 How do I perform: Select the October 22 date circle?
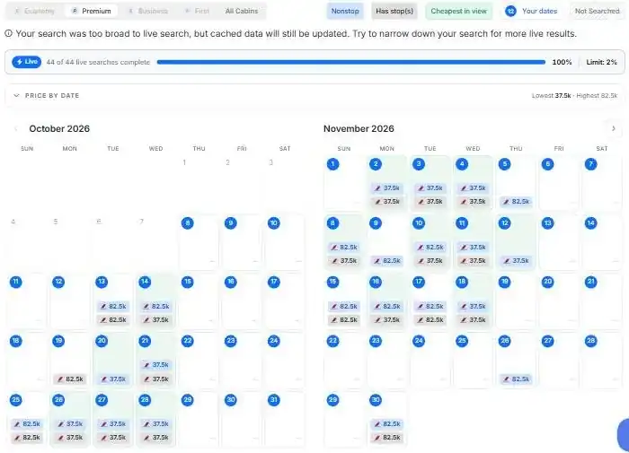point(187,341)
